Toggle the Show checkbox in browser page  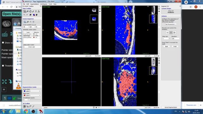(x=3, y=42)
